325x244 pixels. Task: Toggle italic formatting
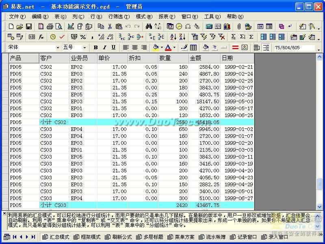[x=105, y=48]
